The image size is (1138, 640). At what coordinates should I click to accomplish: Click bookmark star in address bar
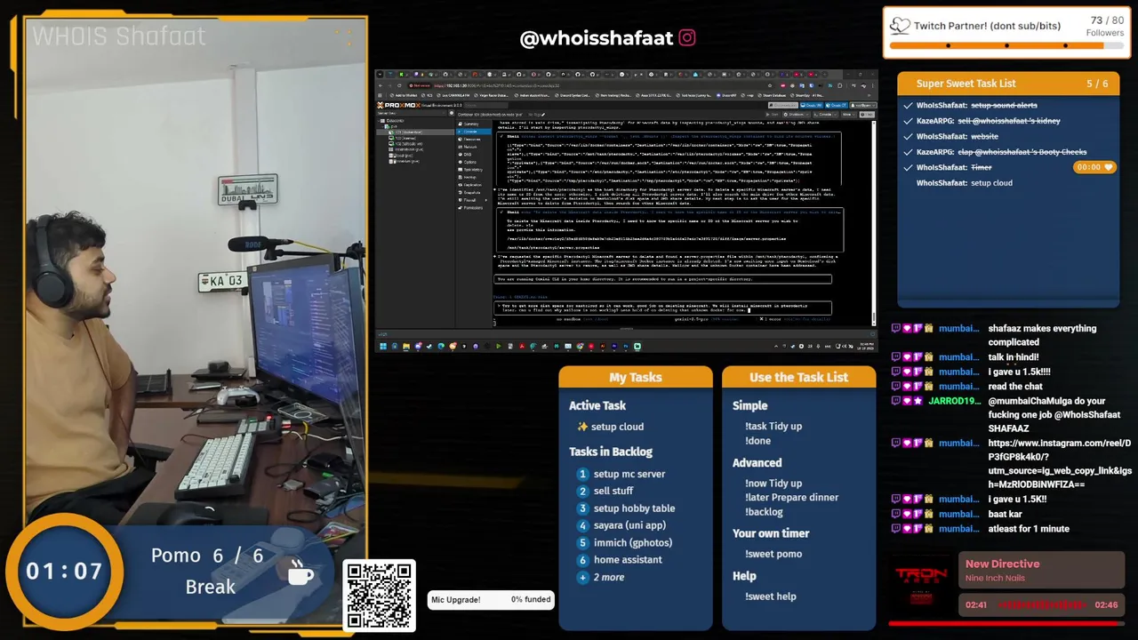coord(770,85)
